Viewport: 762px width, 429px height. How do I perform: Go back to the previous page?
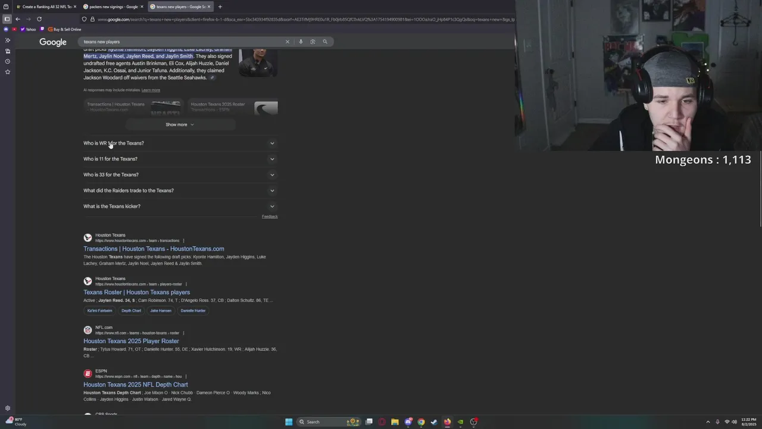tap(18, 19)
